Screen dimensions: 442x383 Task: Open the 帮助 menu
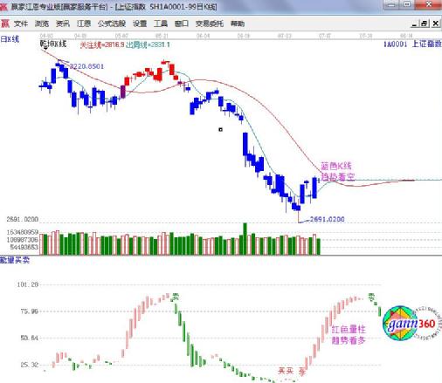pyautogui.click(x=238, y=24)
